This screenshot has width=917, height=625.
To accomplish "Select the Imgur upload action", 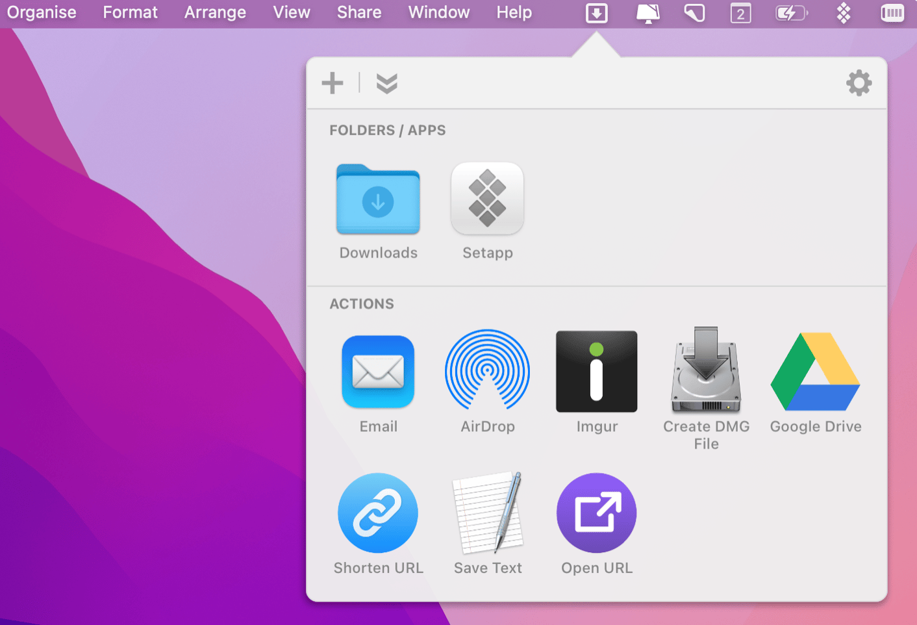I will 596,372.
